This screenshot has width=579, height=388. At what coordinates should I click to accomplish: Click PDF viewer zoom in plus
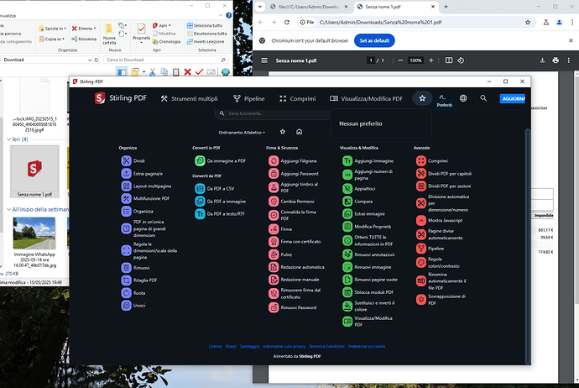point(431,60)
